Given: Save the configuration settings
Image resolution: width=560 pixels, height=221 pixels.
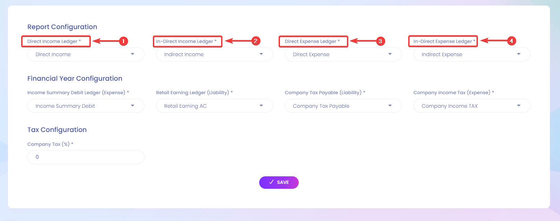Looking at the screenshot, I should 279,183.
